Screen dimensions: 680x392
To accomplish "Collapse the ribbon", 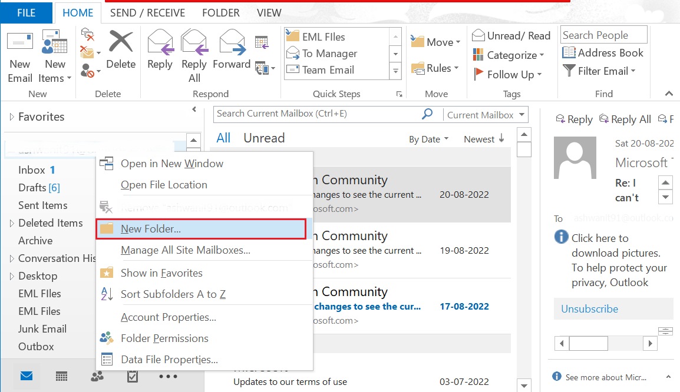I will pos(669,94).
